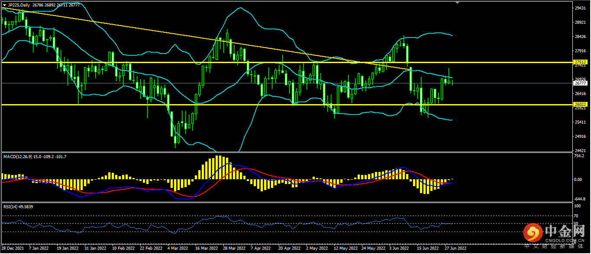591x254 pixels.
Task: Click the OHLC values 26786 26892 26711 26777
Action: 55,5
